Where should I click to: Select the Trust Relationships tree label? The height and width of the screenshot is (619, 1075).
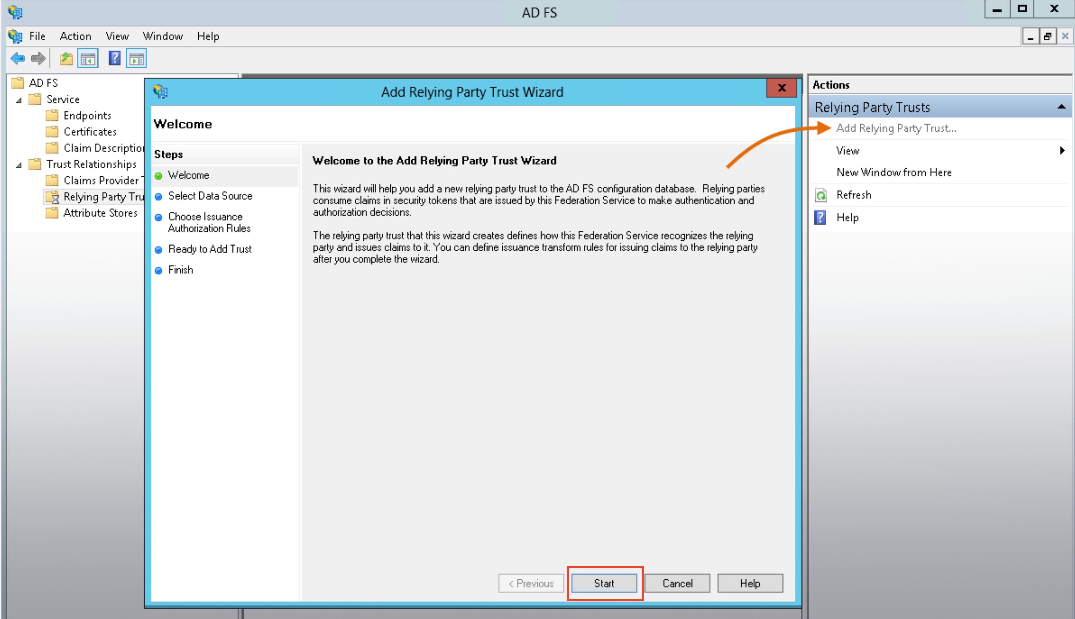click(x=92, y=164)
